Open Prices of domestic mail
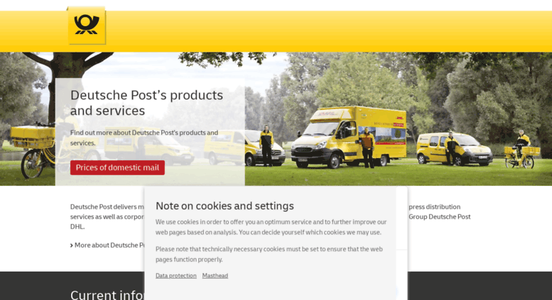Viewport: 552px width, 300px height. [x=117, y=167]
